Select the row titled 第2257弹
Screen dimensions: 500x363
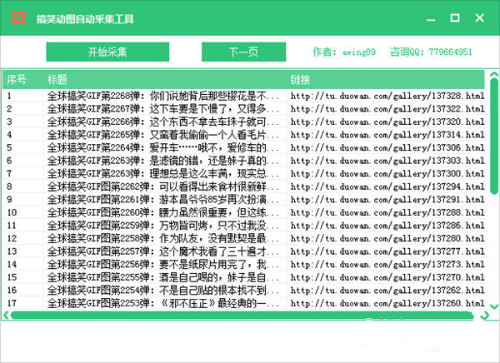pos(244,251)
